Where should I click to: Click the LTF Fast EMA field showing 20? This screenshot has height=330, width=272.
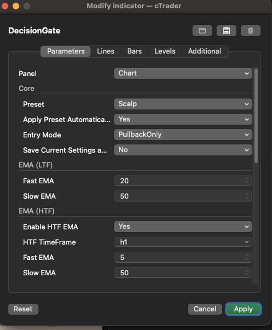(x=179, y=181)
